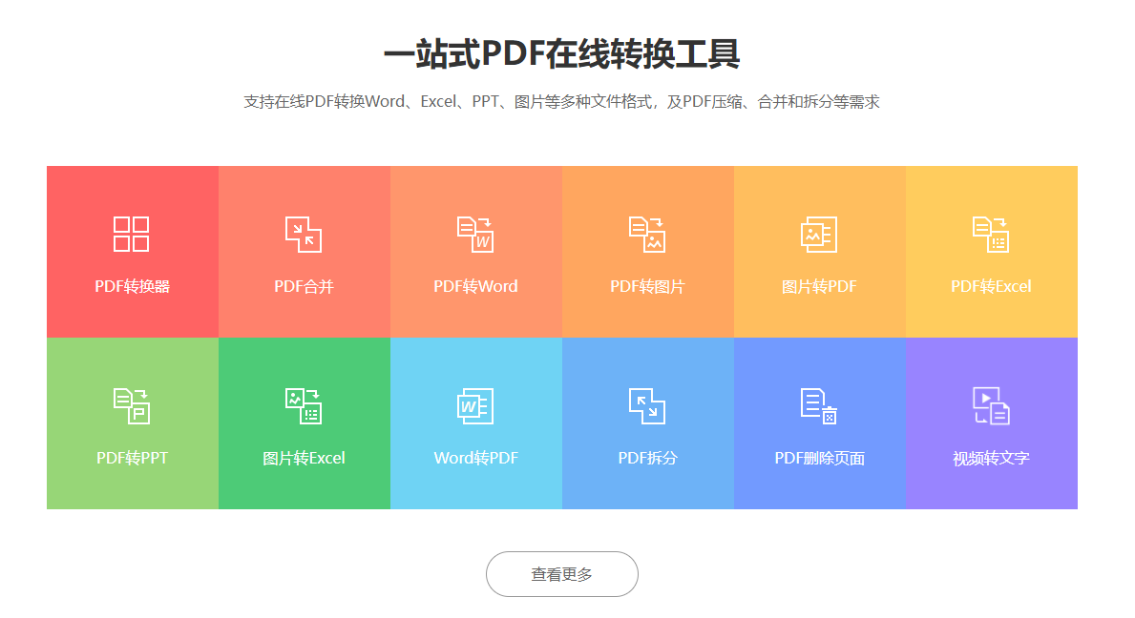Choose the 视频转文字 text label
The width and height of the screenshot is (1135, 618).
991,458
